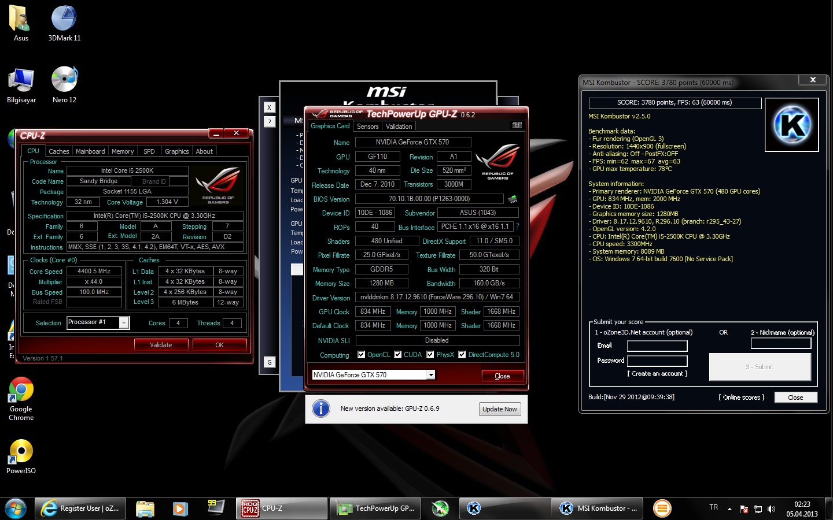Open the Bilgisayar desktop icon
Viewport: 833px width, 520px height.
pyautogui.click(x=21, y=85)
